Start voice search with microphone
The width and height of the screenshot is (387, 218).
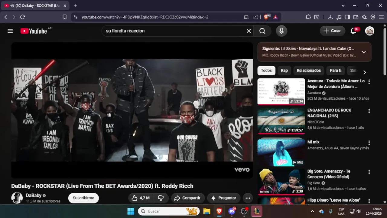point(281,31)
